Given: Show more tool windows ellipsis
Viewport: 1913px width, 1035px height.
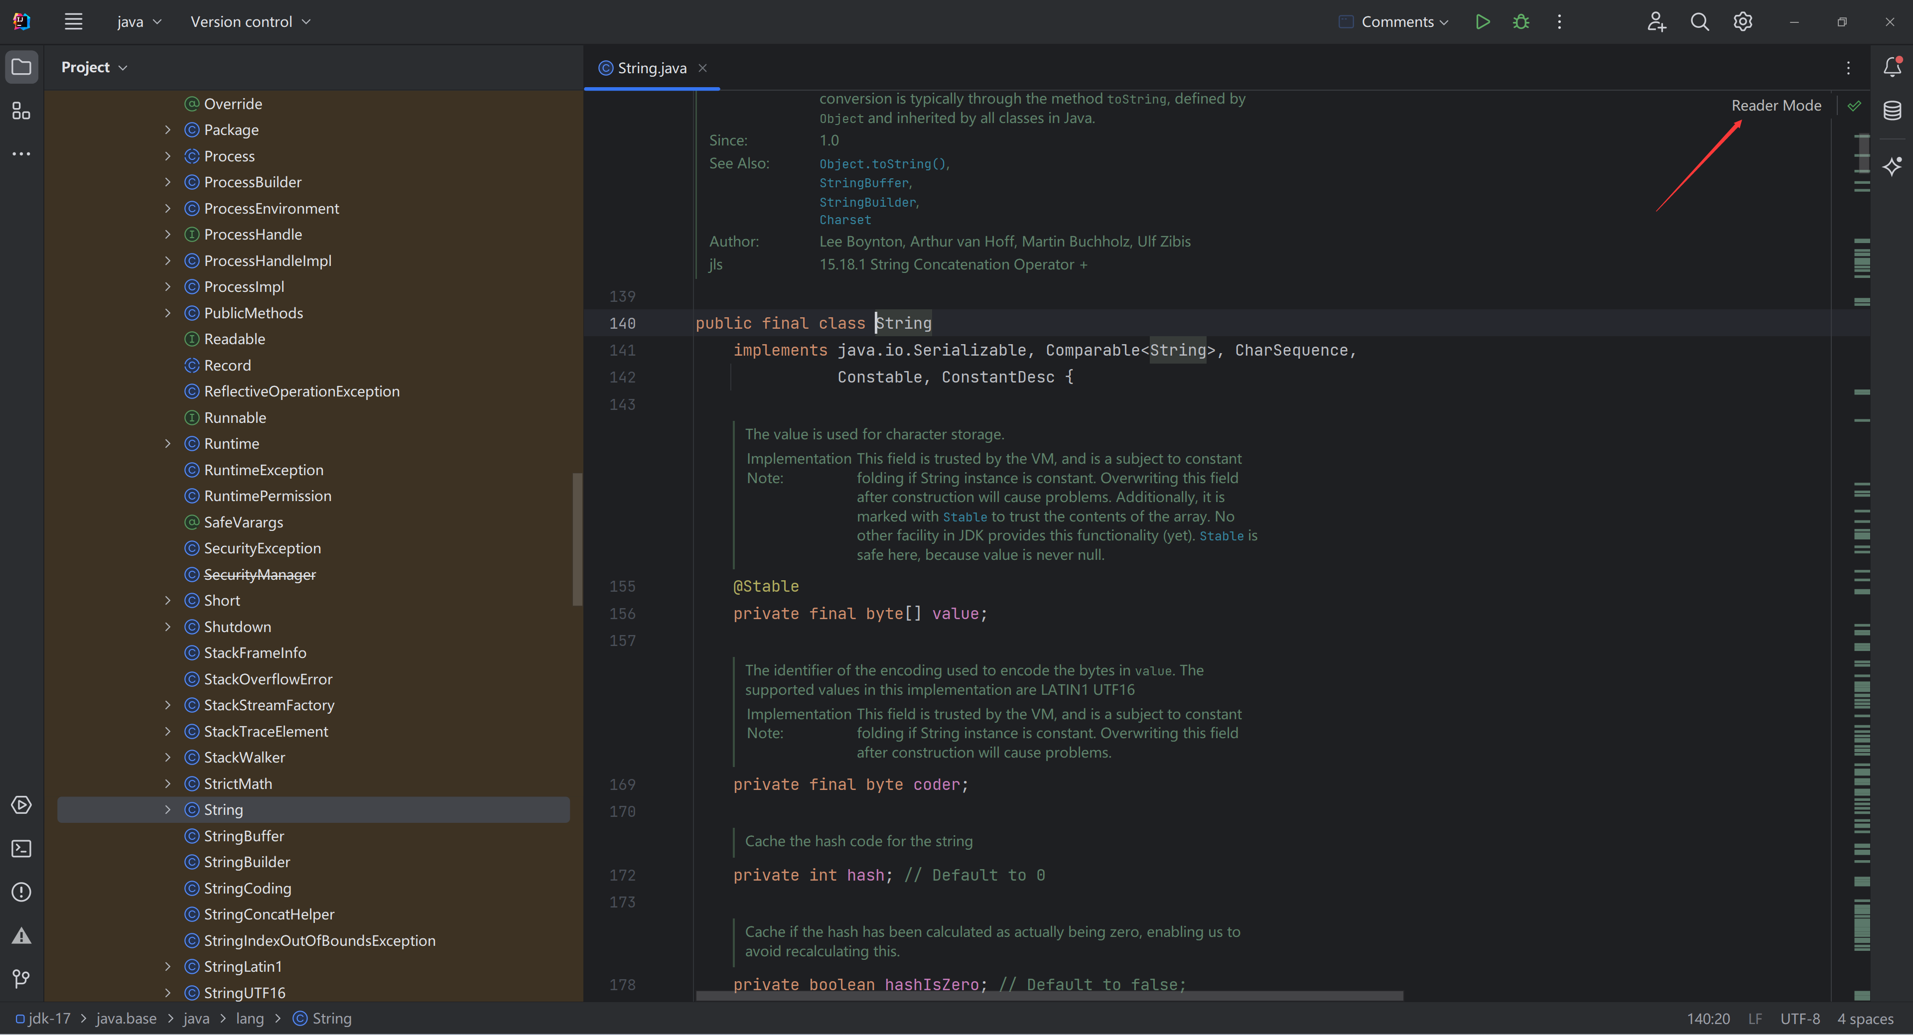Looking at the screenshot, I should click(21, 154).
